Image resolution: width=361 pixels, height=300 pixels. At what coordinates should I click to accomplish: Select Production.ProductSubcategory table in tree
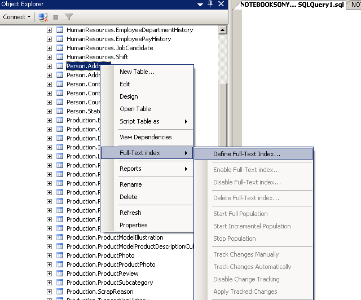(x=109, y=283)
